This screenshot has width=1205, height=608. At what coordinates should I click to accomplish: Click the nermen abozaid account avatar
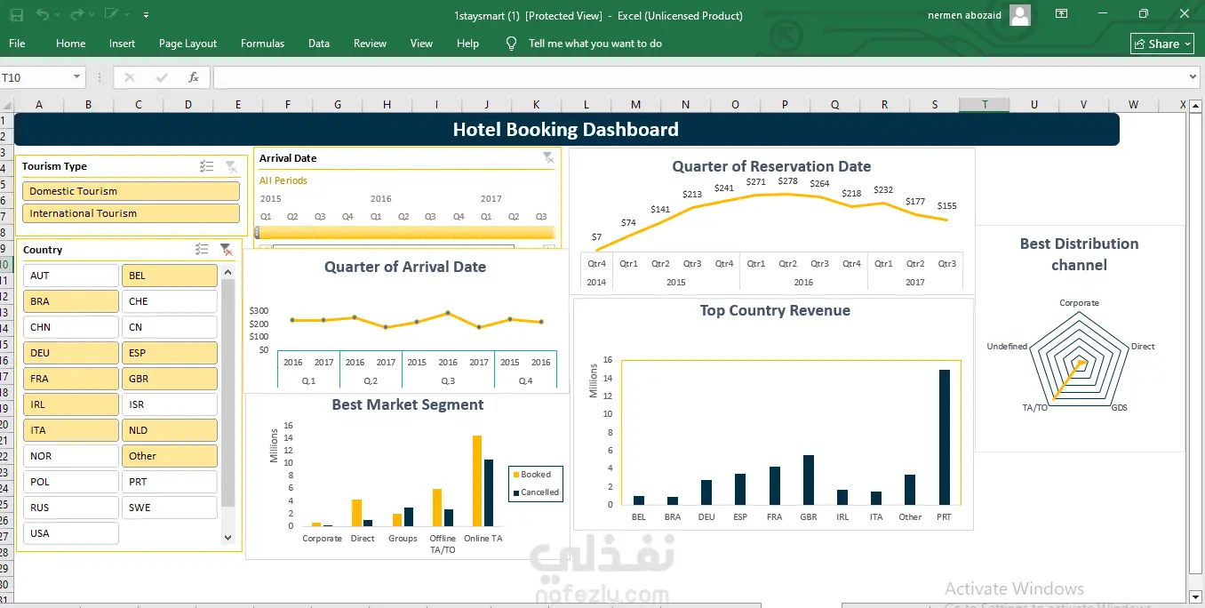(1020, 14)
